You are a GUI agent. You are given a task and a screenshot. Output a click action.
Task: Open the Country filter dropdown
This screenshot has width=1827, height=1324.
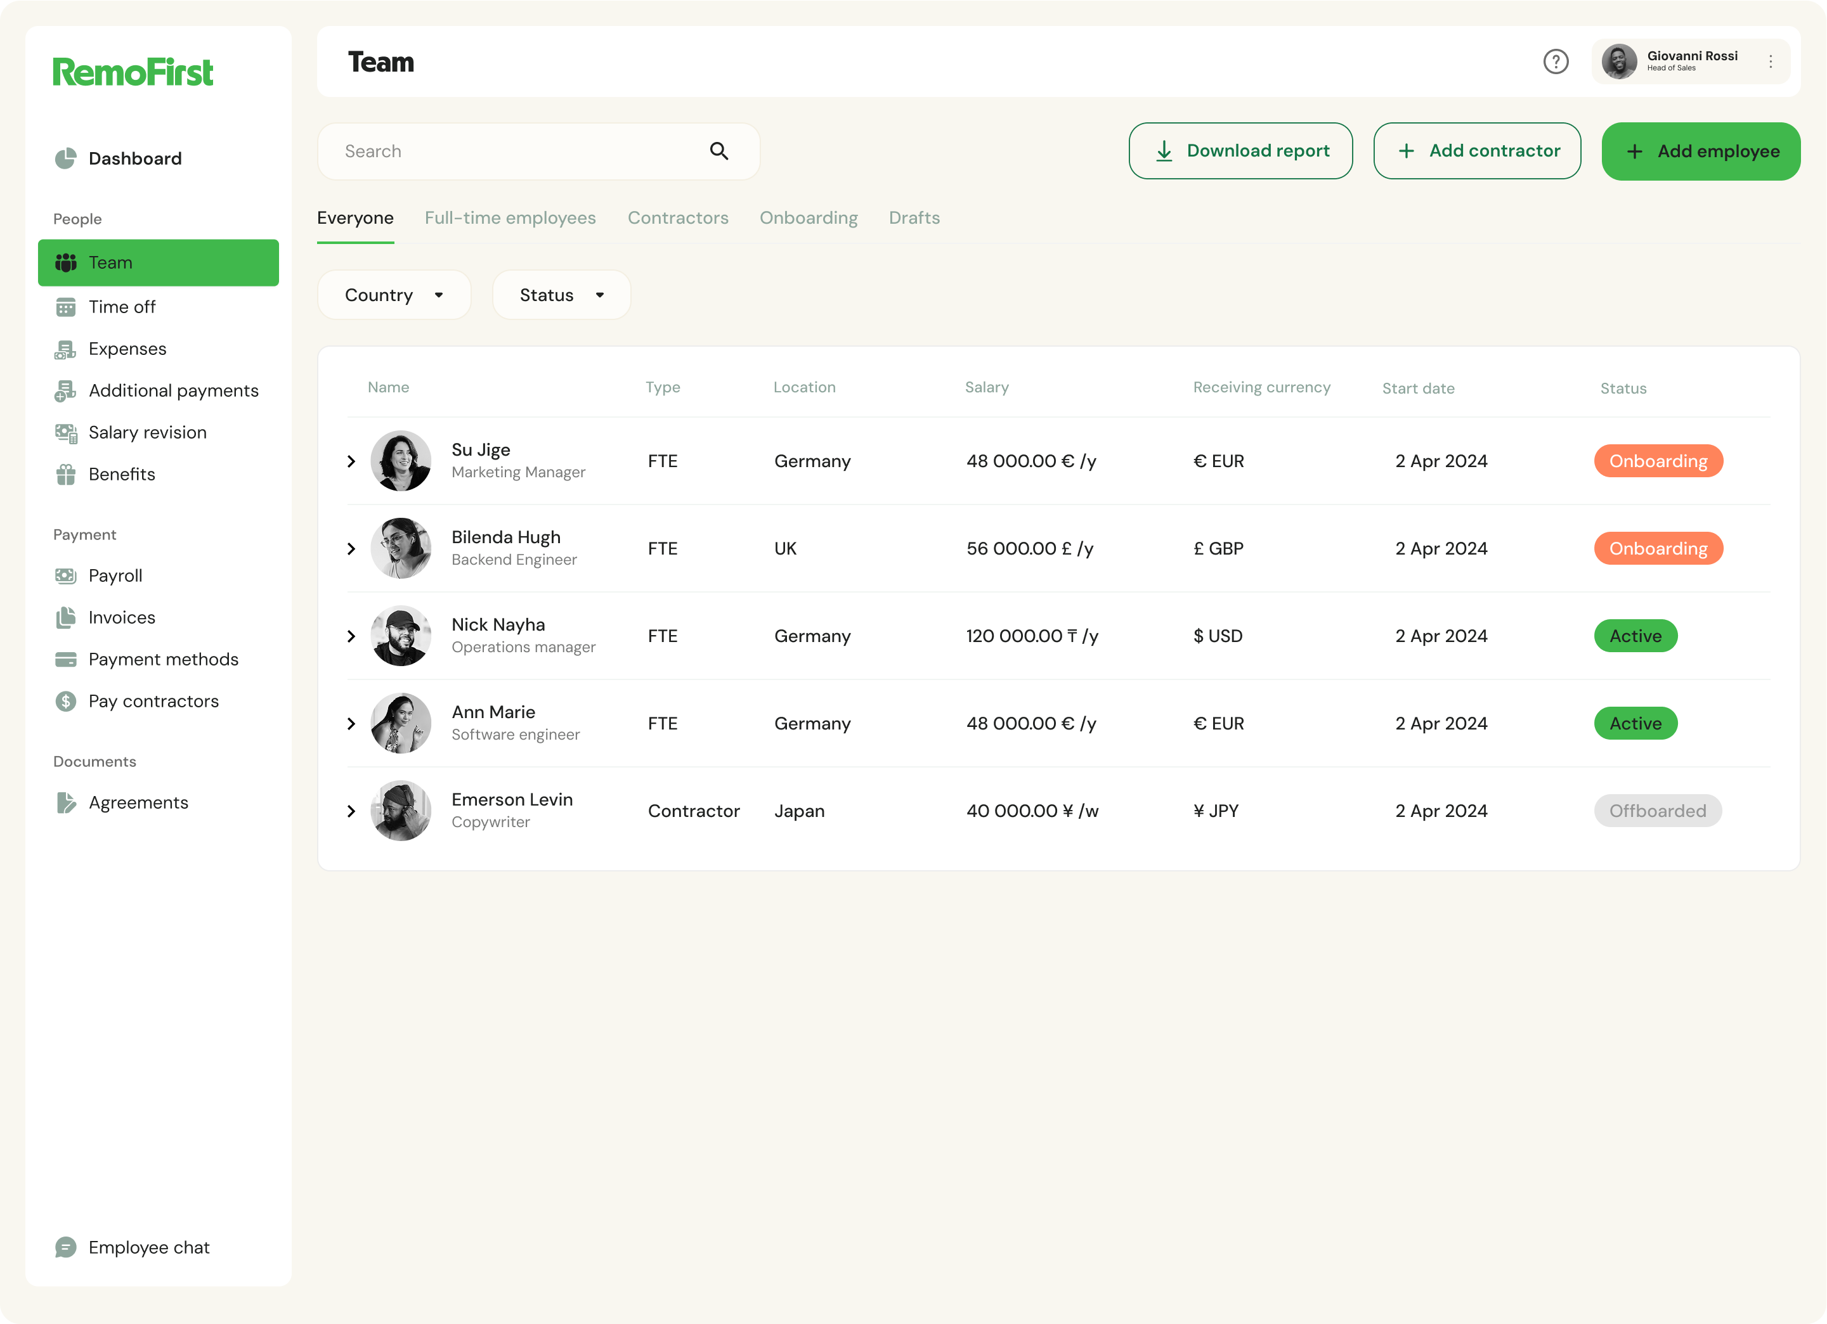pyautogui.click(x=394, y=295)
